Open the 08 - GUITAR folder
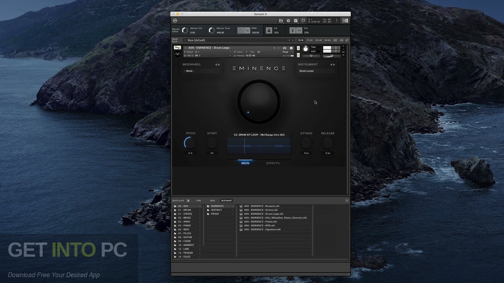Screen dimensions: 504x283 pos(187,237)
